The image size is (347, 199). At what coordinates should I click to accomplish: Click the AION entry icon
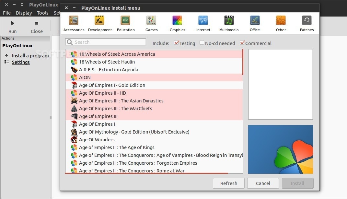click(x=74, y=77)
